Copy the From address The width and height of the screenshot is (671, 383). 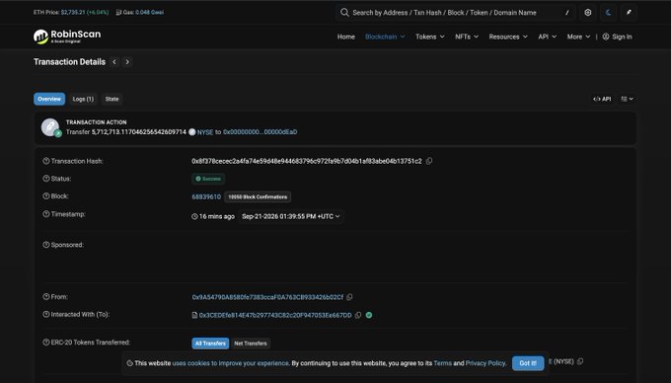click(x=349, y=297)
